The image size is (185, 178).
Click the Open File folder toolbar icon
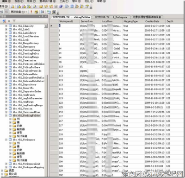pos(41,6)
